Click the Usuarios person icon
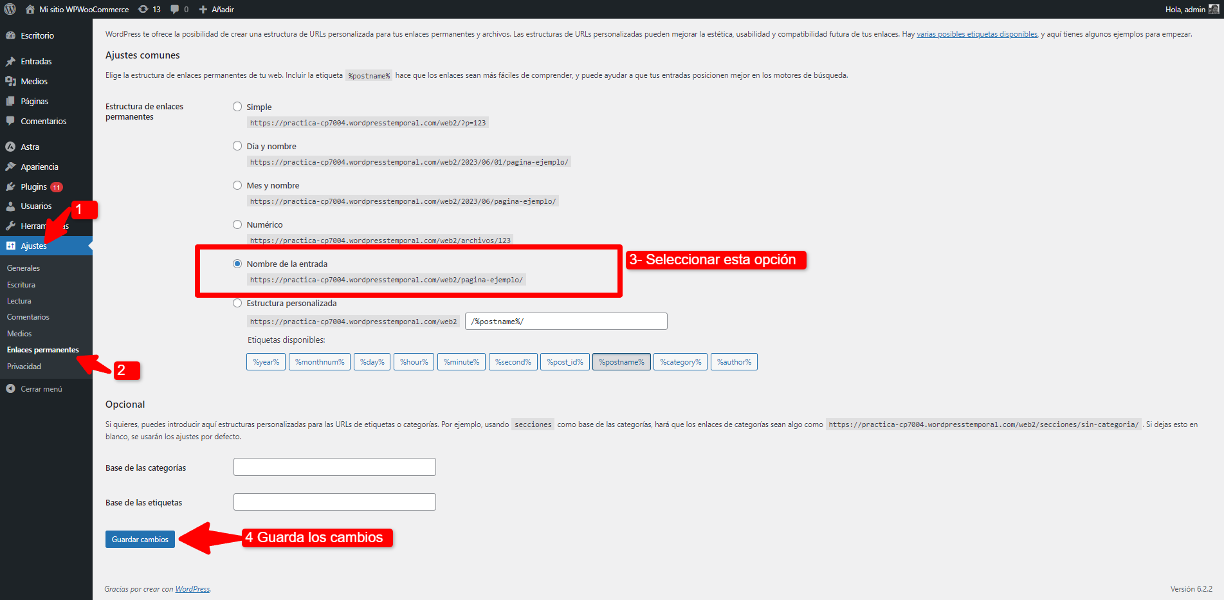The width and height of the screenshot is (1224, 600). (x=10, y=206)
